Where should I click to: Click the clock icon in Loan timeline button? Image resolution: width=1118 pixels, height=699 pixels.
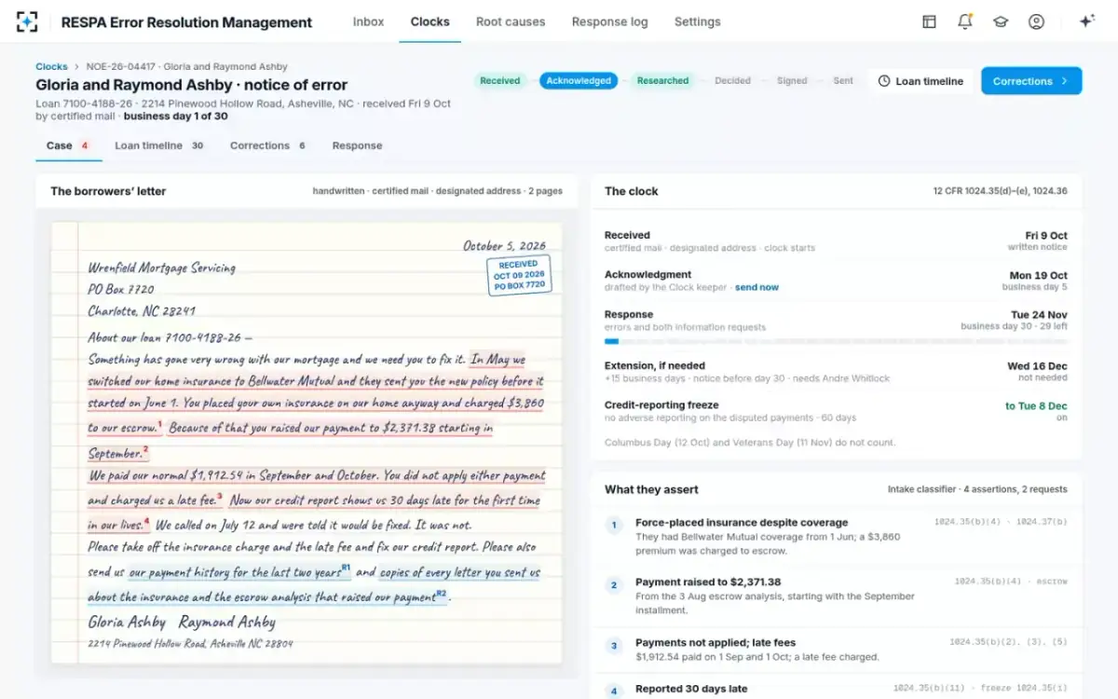tap(884, 81)
